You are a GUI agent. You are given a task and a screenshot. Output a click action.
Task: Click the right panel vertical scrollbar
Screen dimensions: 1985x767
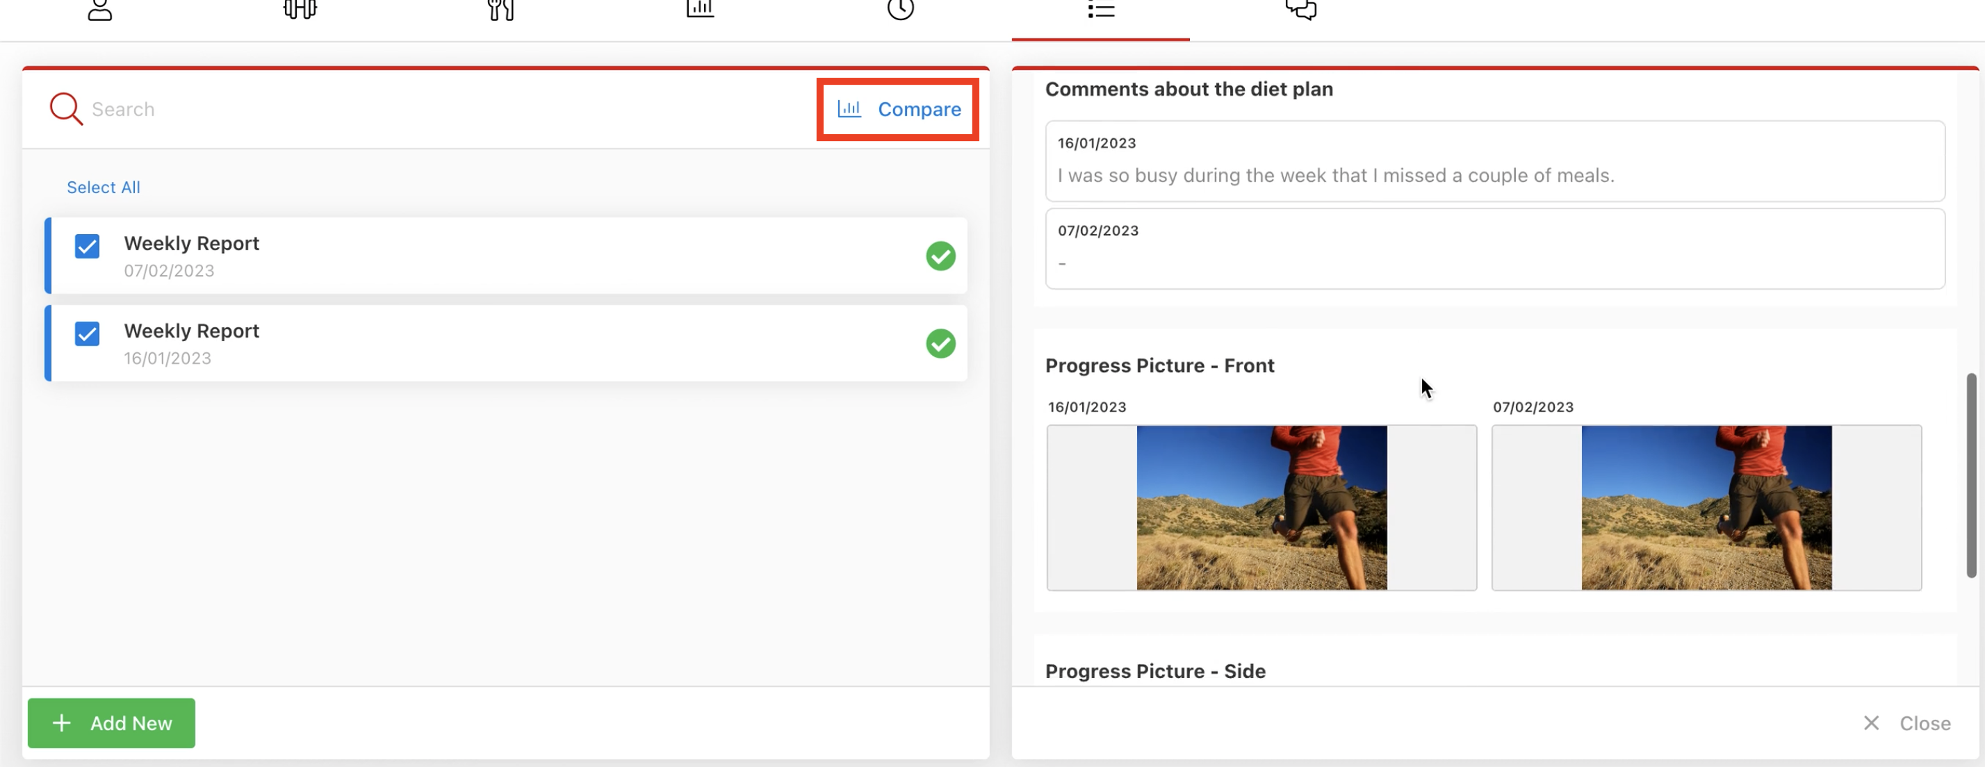1971,475
